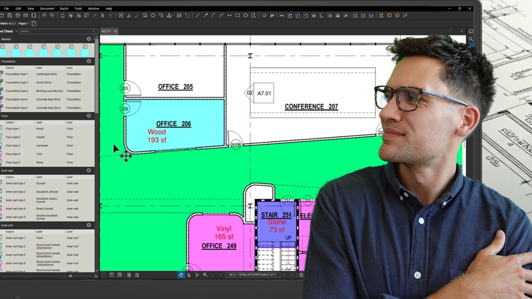The width and height of the screenshot is (532, 299).
Task: Click the green Hyperlink tool icon
Action: (94, 15)
